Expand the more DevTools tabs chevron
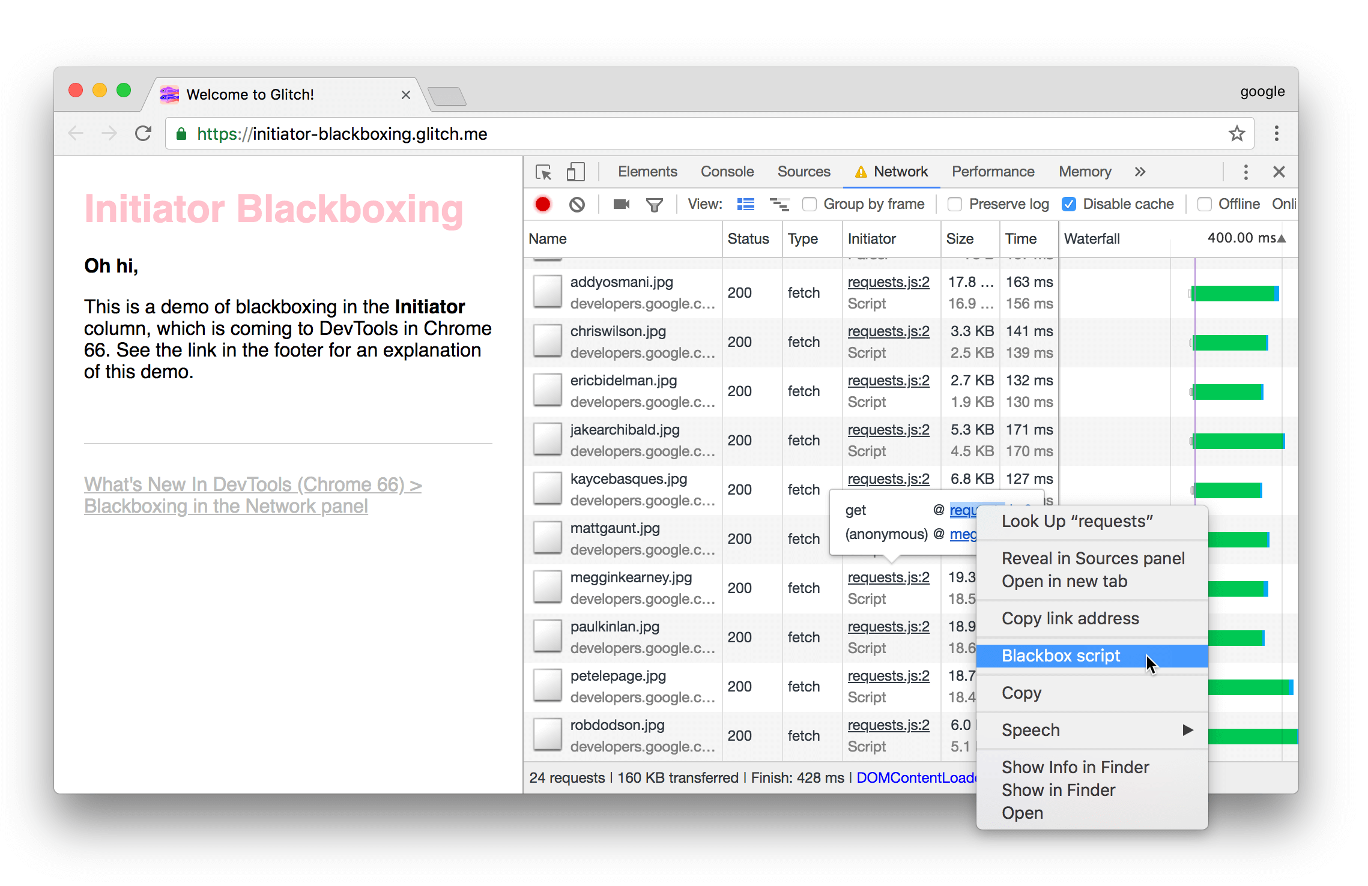The height and width of the screenshot is (886, 1368). pyautogui.click(x=1140, y=172)
